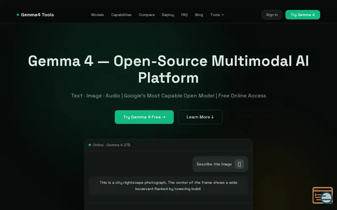337x210 pixels.
Task: Click the green online status dot
Action: (x=90, y=145)
